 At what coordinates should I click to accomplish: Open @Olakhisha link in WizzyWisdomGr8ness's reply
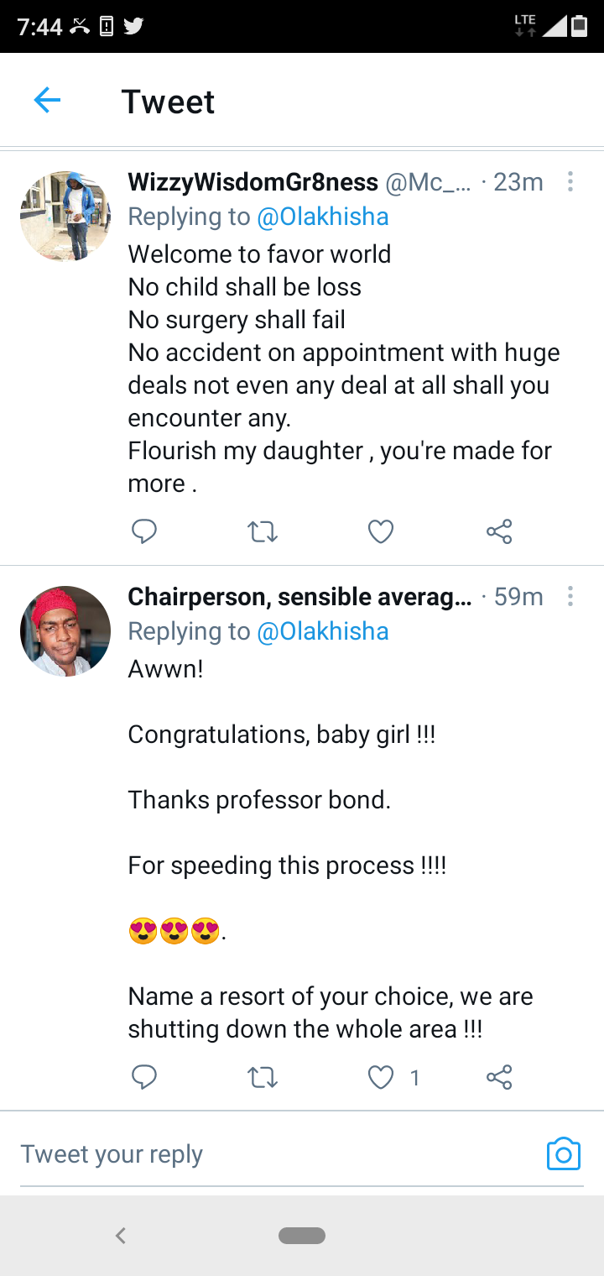pyautogui.click(x=323, y=217)
